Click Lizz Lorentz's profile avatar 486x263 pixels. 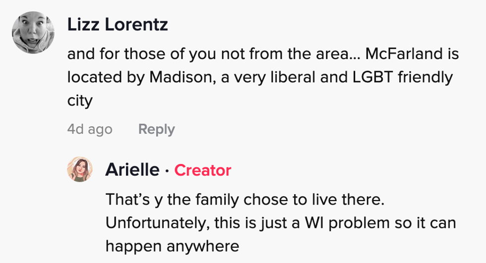coord(33,33)
